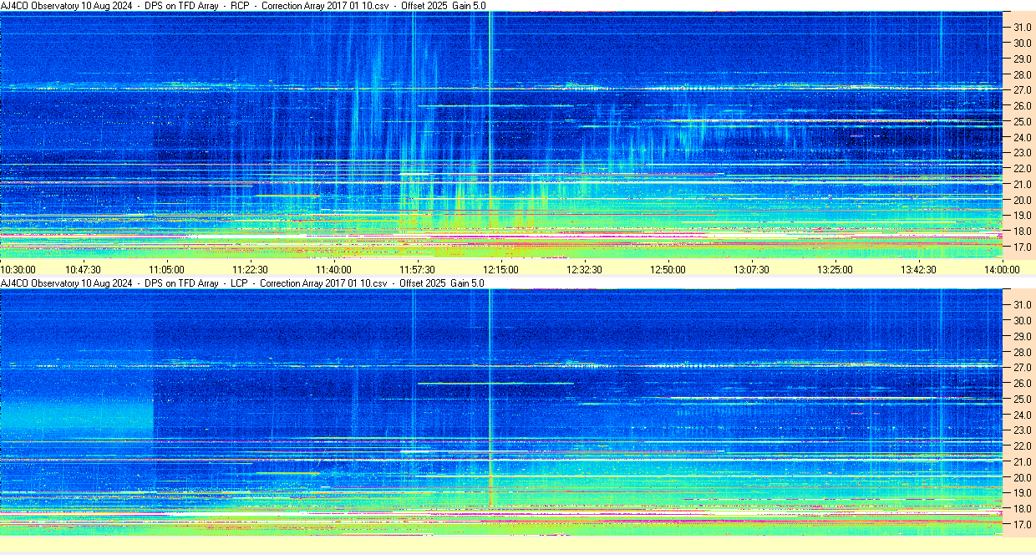This screenshot has width=1036, height=555.
Task: Click 22.0 frequency label in RCP panel
Action: point(1021,169)
